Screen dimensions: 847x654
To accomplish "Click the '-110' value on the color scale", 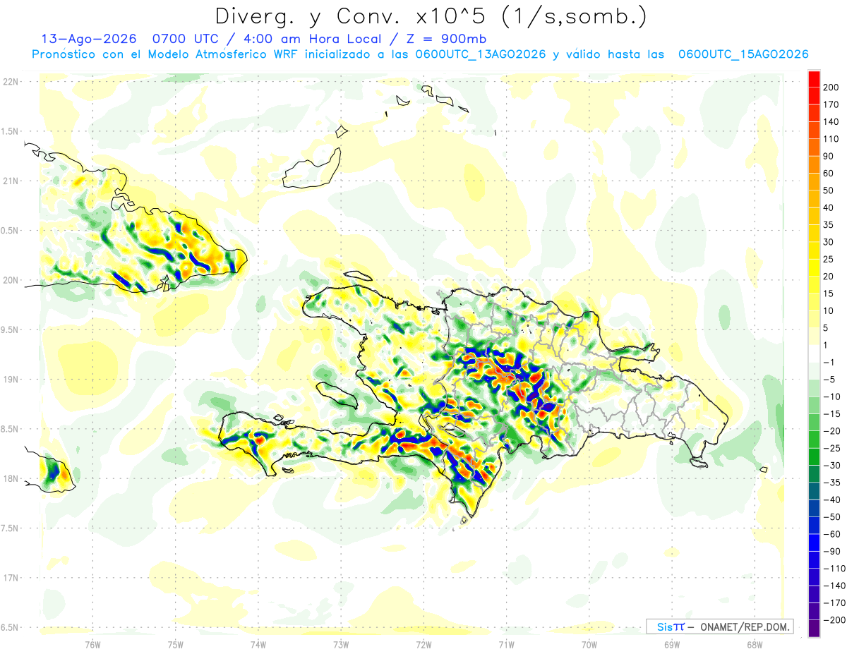I will (834, 569).
